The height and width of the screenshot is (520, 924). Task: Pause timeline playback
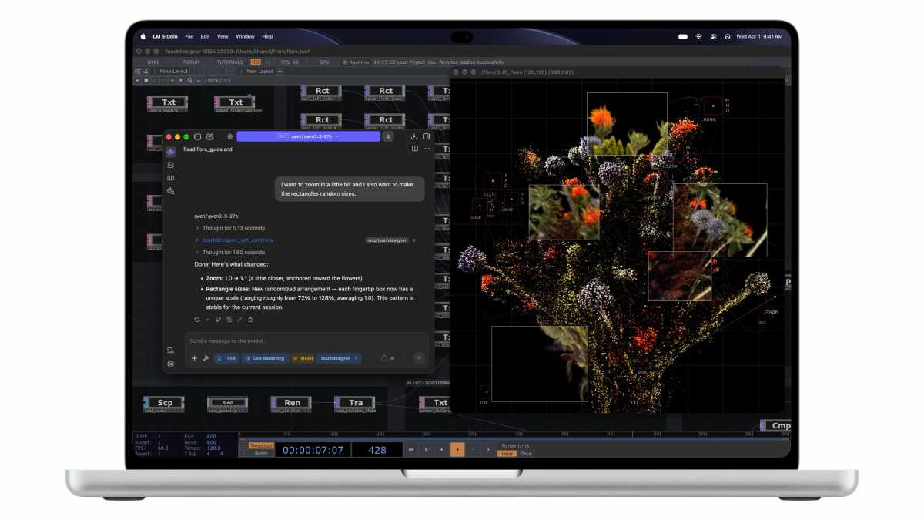(x=427, y=449)
